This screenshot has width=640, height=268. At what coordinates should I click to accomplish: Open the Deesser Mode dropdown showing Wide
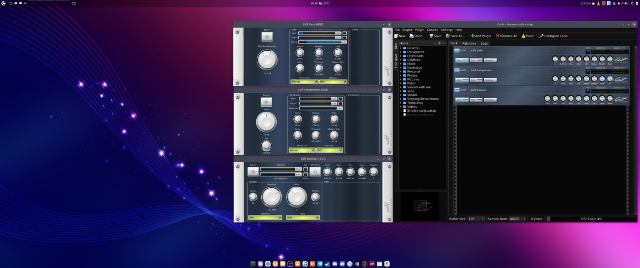(x=303, y=218)
